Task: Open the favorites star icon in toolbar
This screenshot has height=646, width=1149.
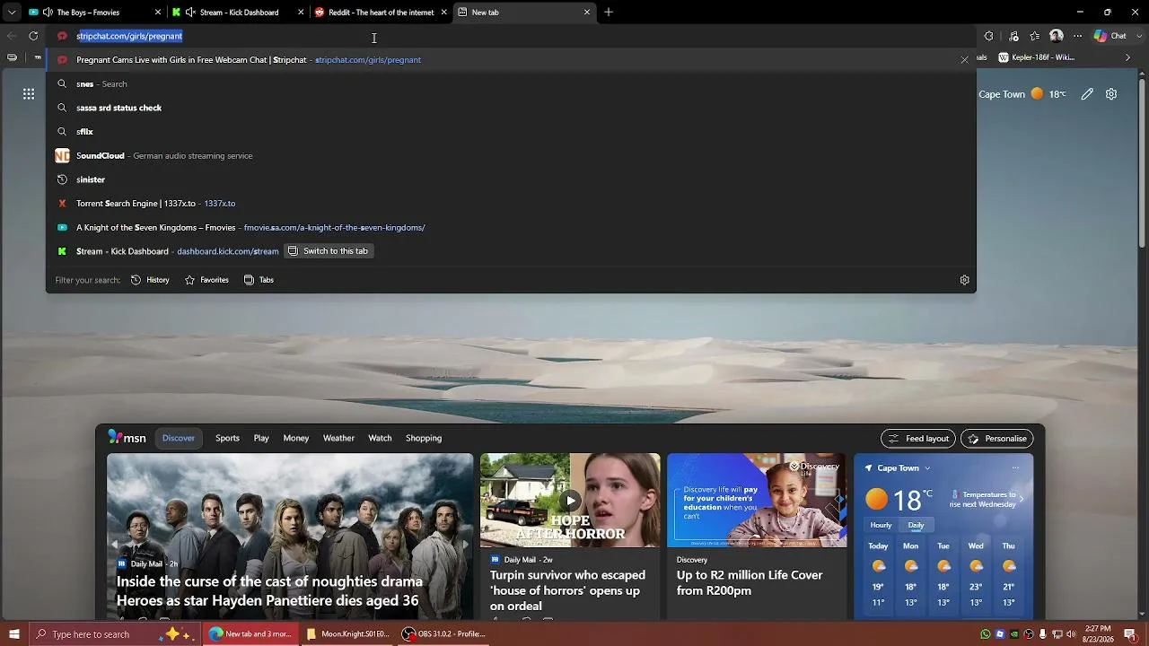Action: click(1035, 36)
